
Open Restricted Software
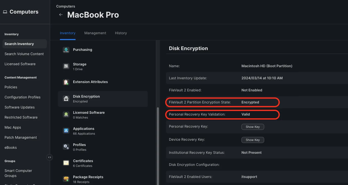[x=21, y=117]
